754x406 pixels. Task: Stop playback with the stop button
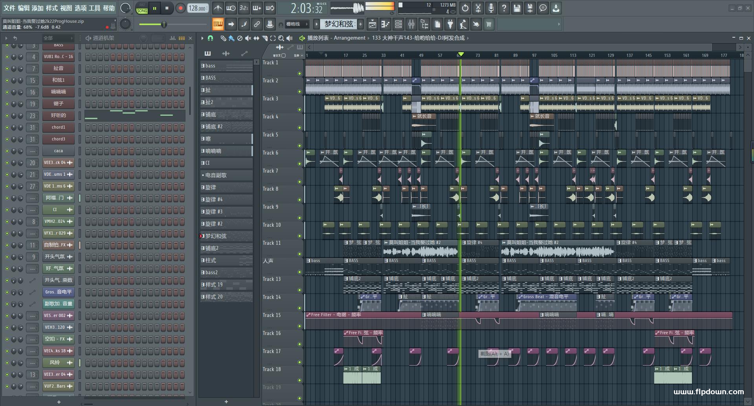click(x=167, y=8)
